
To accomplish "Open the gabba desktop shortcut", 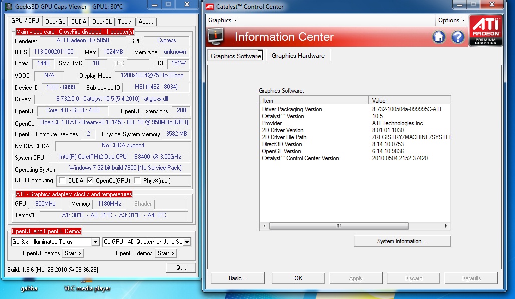I will tap(29, 288).
